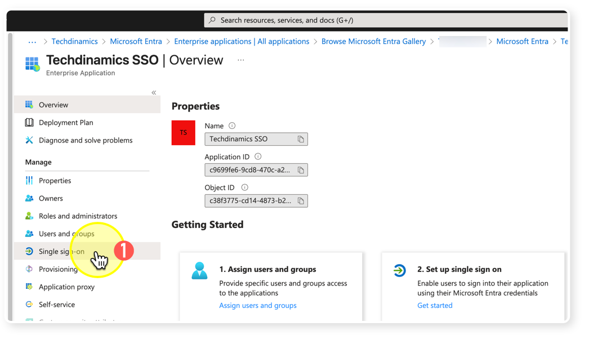Copy the Name field value
The width and height of the screenshot is (589, 344).
(301, 139)
